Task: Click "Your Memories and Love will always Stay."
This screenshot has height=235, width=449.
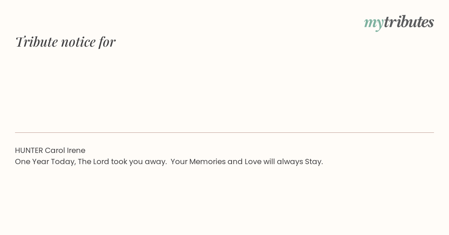Action: (247, 162)
